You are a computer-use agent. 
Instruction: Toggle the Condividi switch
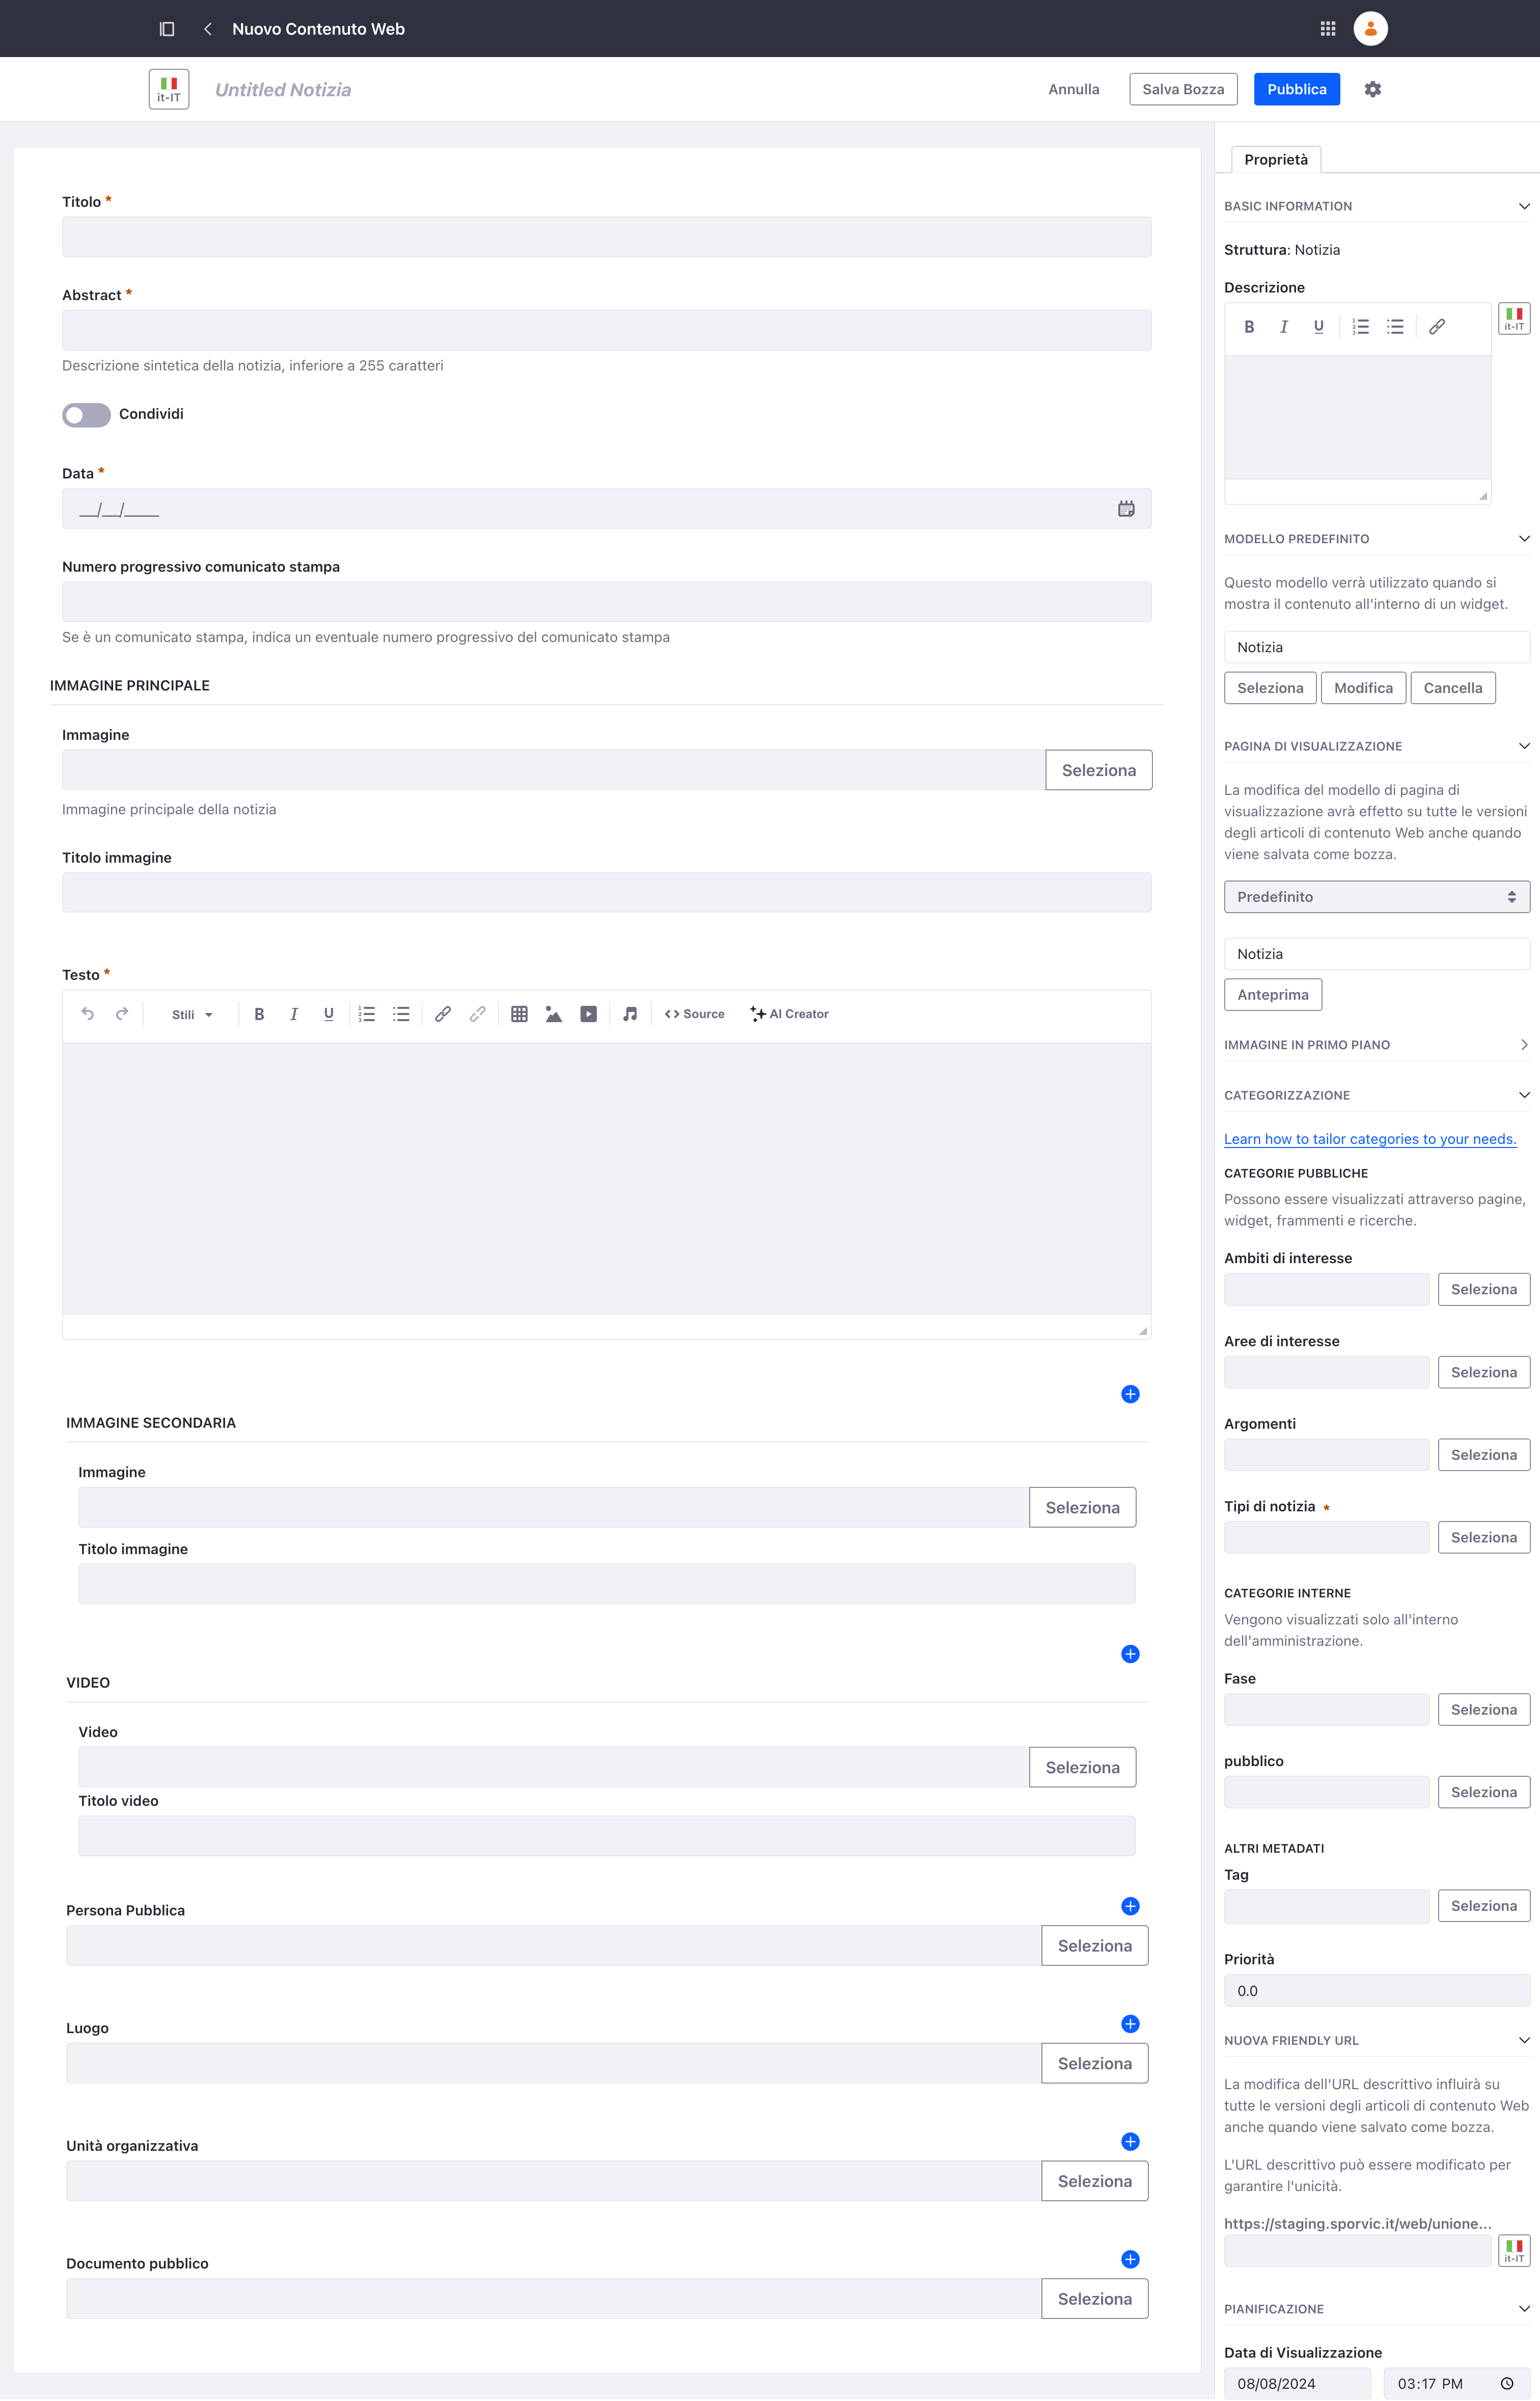click(86, 414)
